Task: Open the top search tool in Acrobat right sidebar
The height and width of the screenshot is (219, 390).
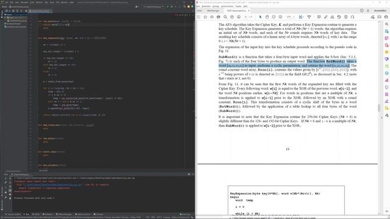Action: [386, 24]
